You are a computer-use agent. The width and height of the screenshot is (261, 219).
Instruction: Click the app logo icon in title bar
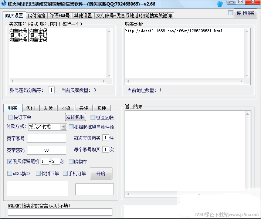point(3,3)
